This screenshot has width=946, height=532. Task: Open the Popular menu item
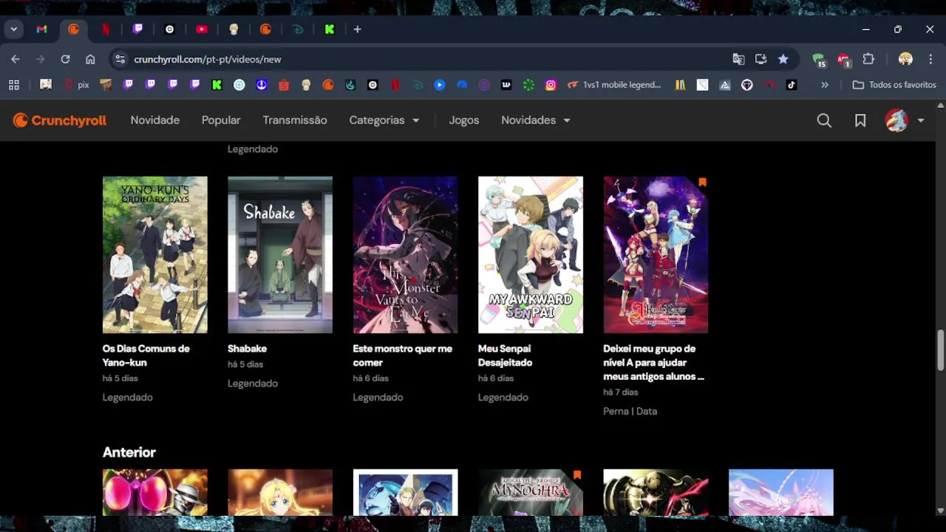221,120
